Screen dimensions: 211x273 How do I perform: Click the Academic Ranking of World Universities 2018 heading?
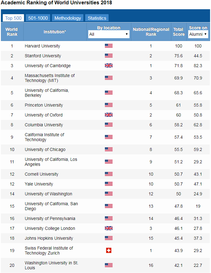click(57, 3)
